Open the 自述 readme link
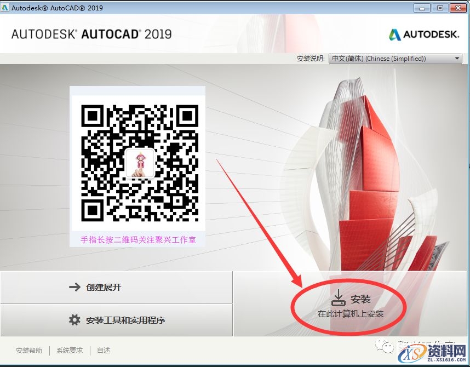The image size is (470, 367). (104, 351)
